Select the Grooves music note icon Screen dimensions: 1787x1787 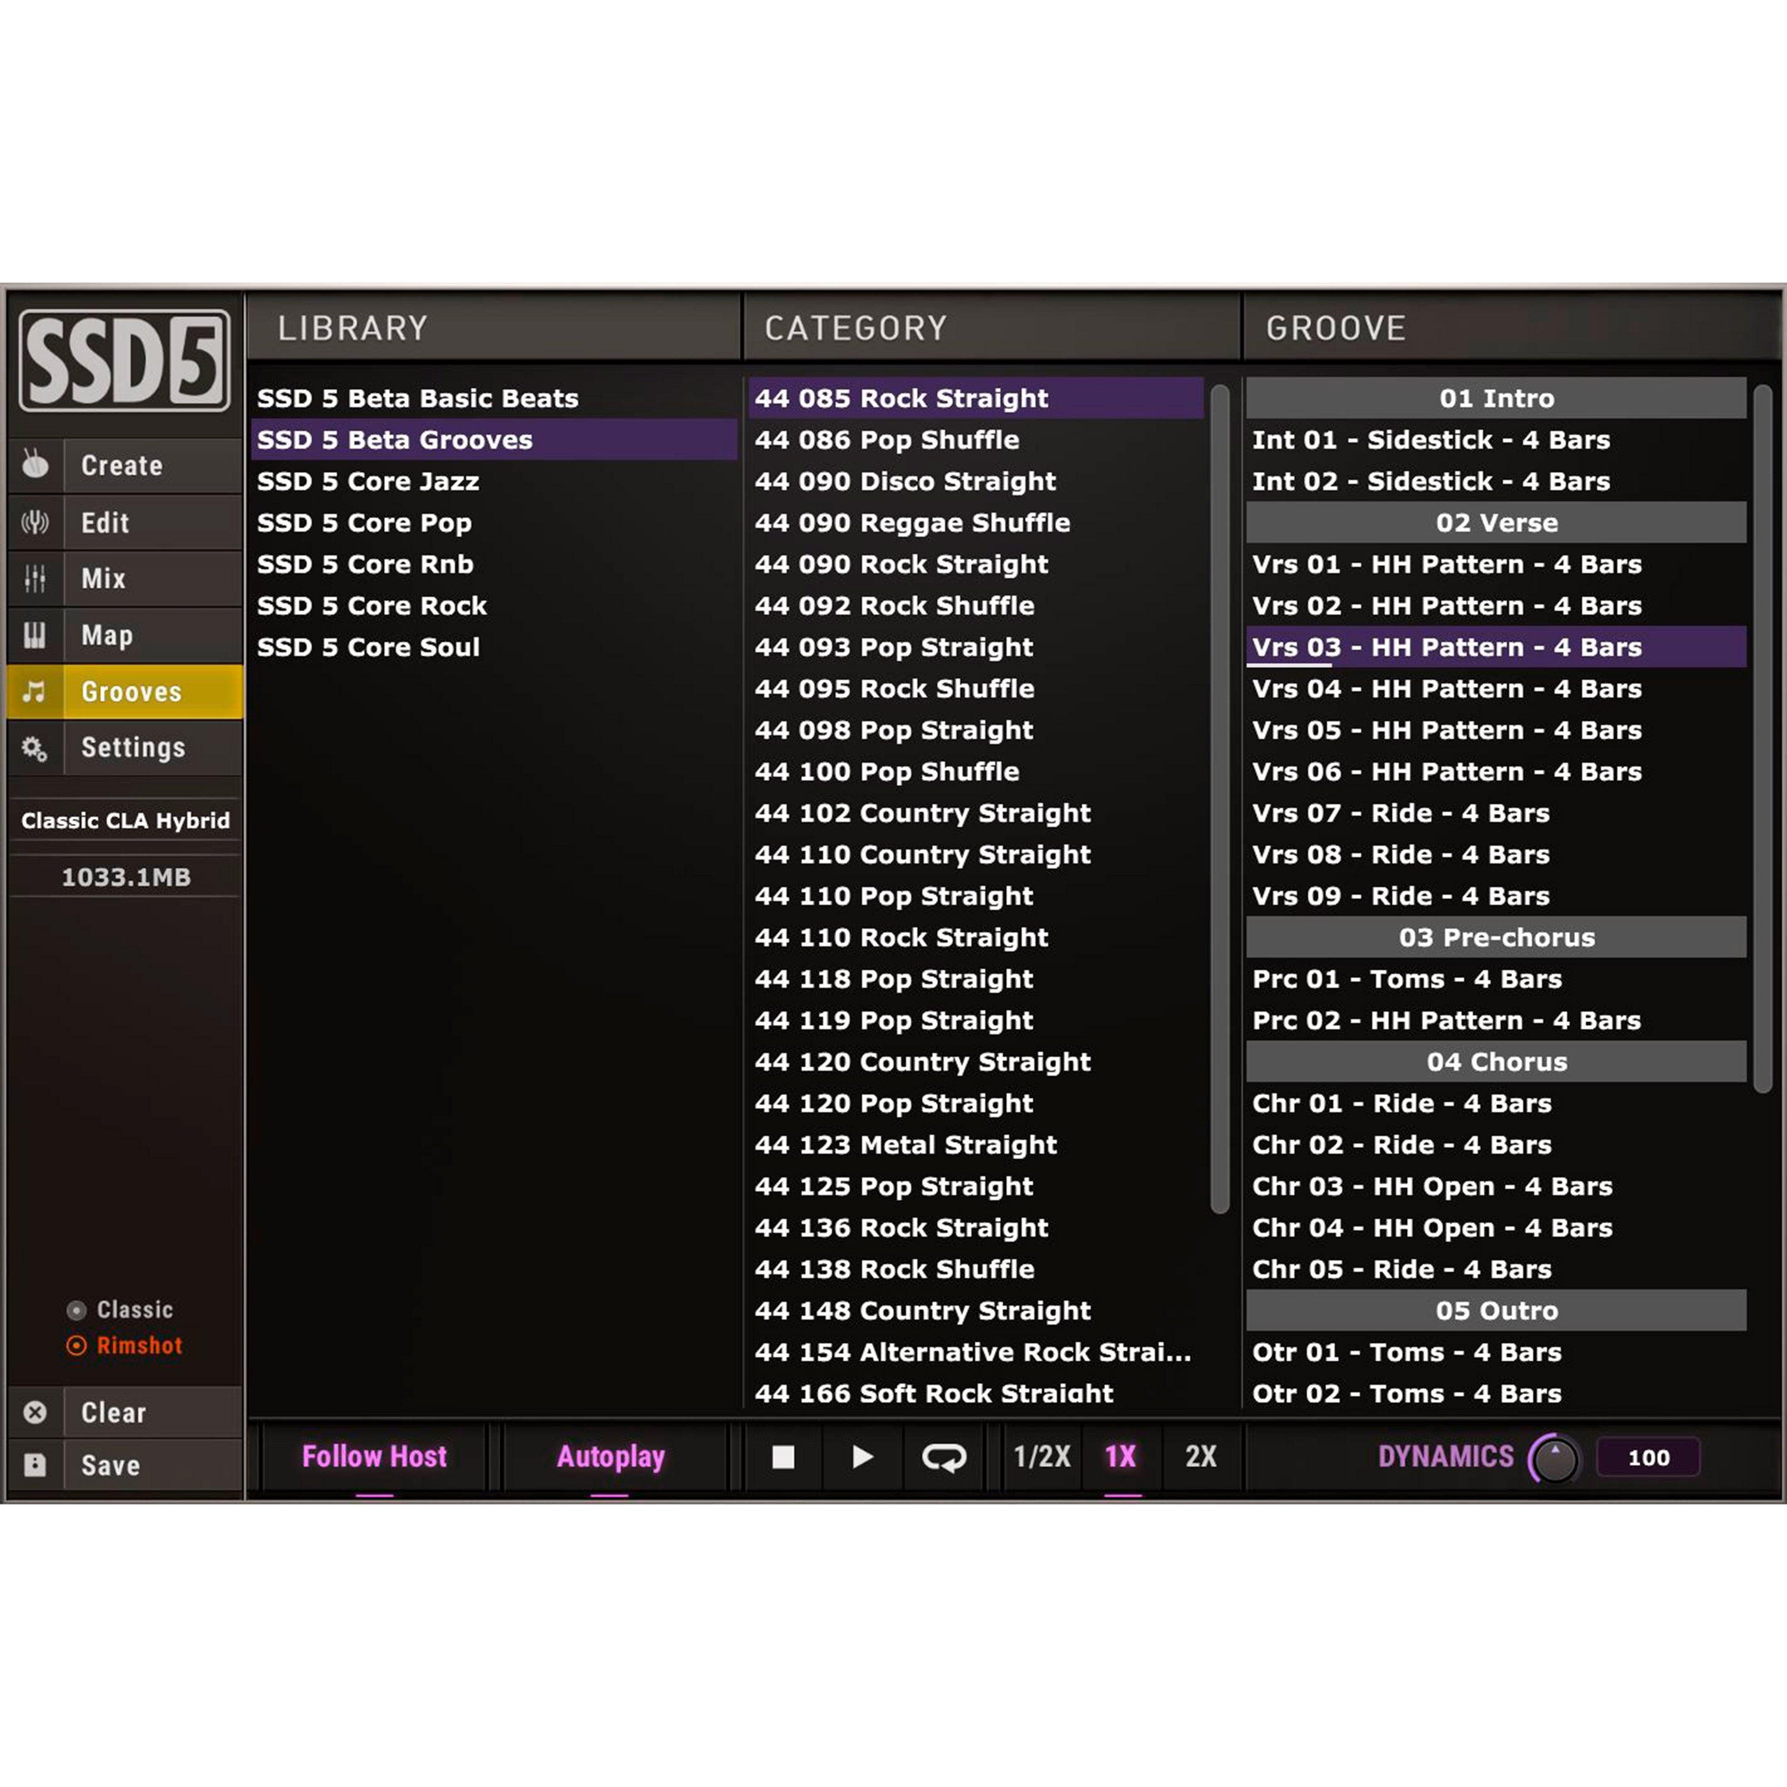[35, 692]
